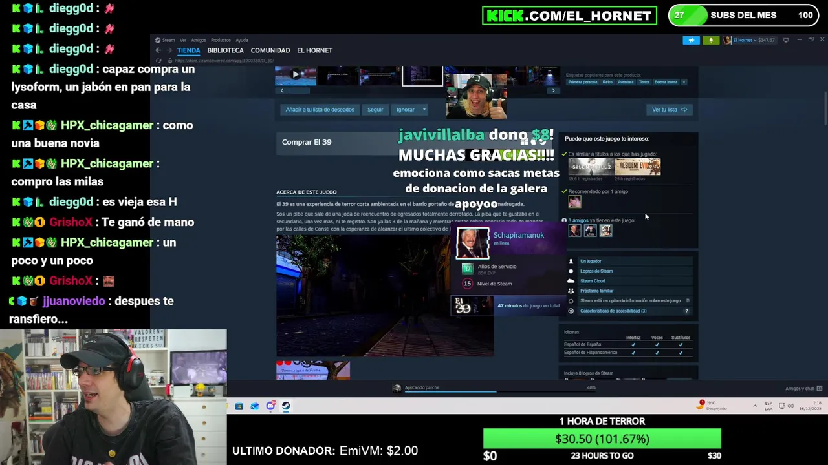
Task: Switch to TIENDA tab
Action: point(188,50)
